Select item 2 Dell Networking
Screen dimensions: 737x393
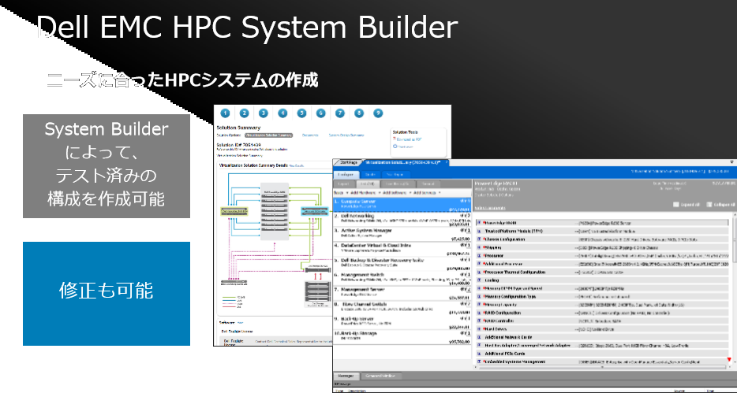402,220
